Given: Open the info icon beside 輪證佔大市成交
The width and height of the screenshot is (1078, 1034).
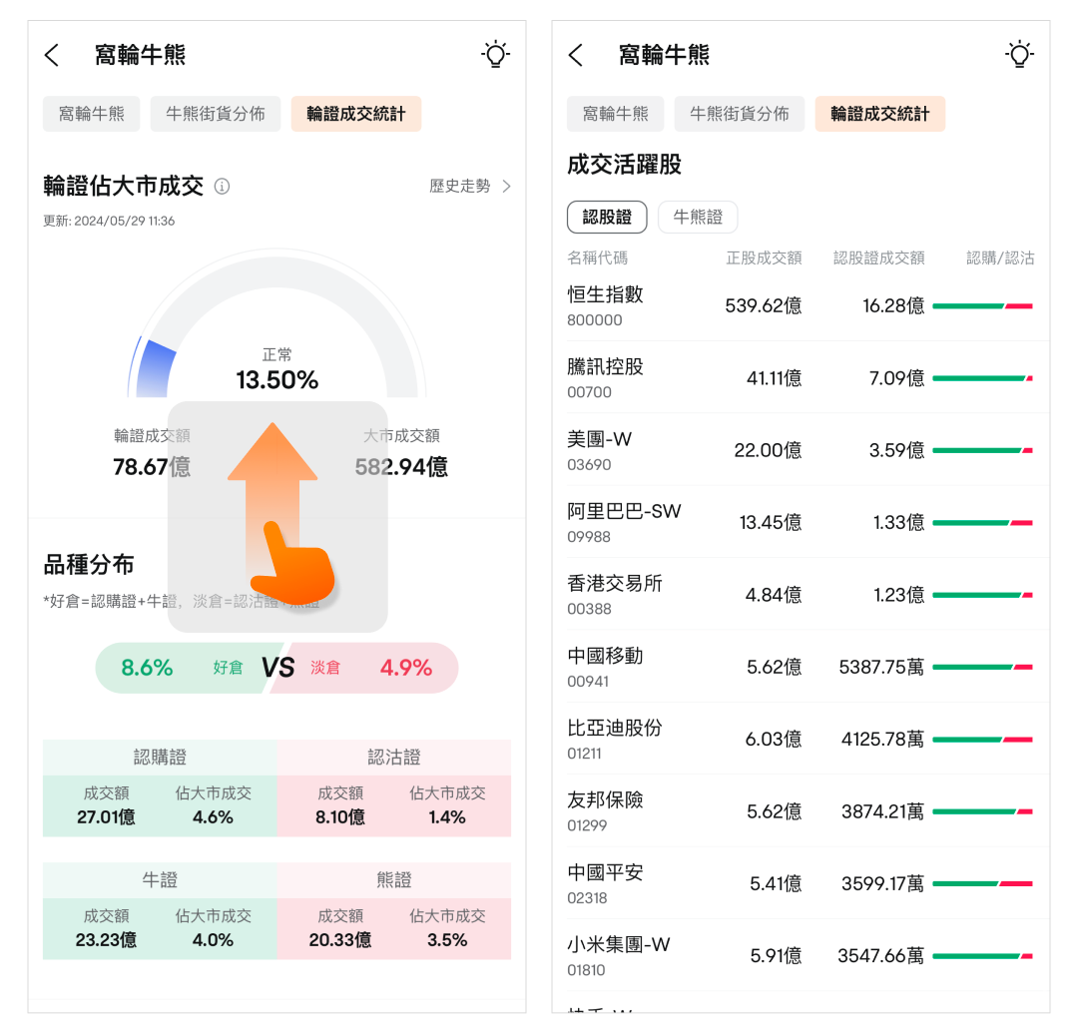Looking at the screenshot, I should (x=223, y=187).
